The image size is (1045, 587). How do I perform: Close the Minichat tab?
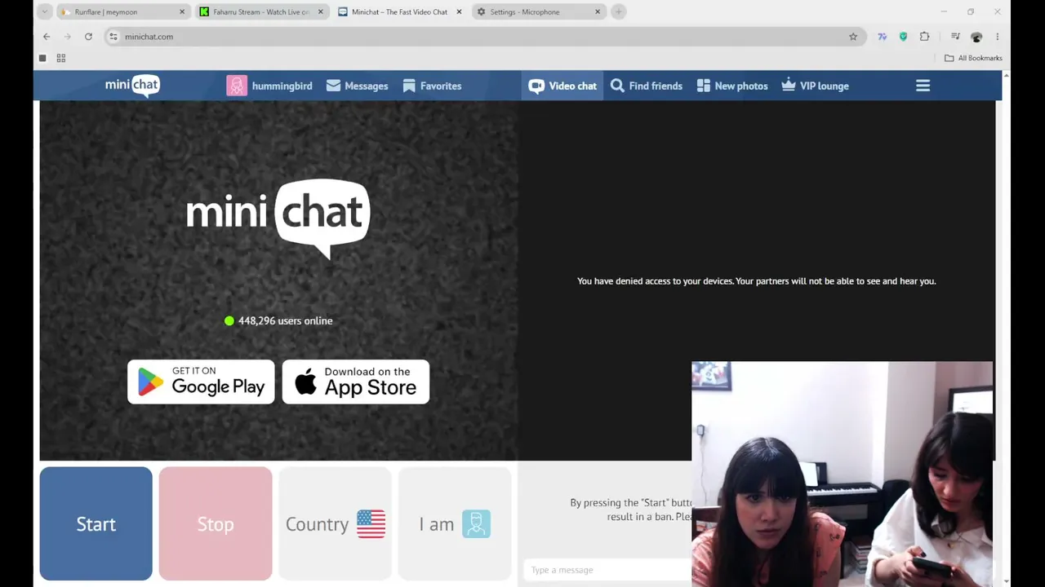click(x=459, y=11)
